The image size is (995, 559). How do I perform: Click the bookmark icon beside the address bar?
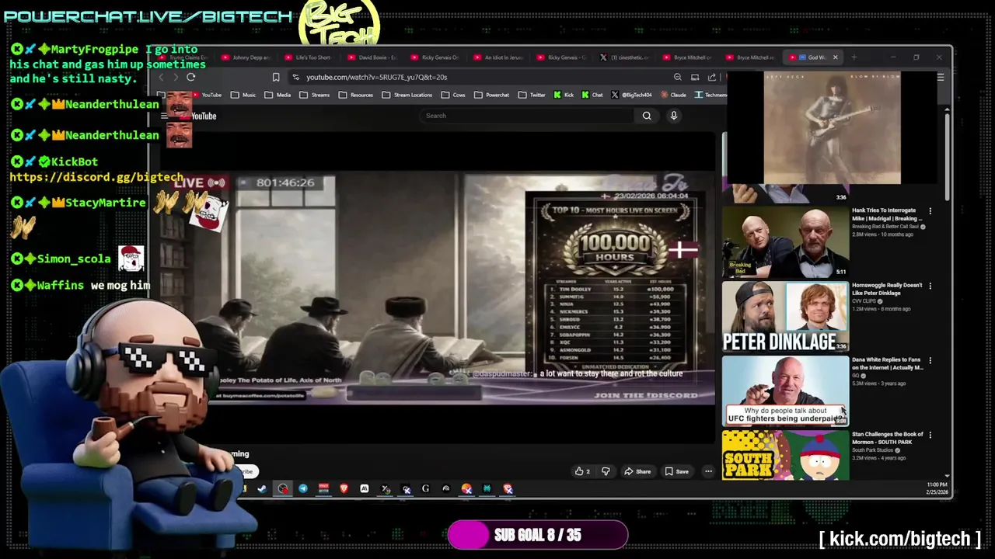(x=275, y=77)
